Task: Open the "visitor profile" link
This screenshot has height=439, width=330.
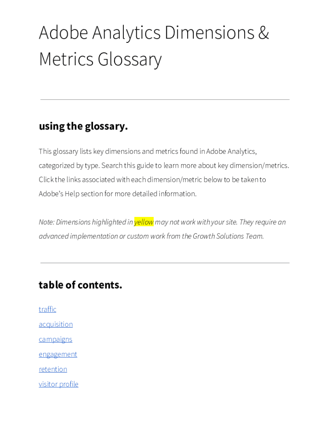Action: pyautogui.click(x=58, y=385)
